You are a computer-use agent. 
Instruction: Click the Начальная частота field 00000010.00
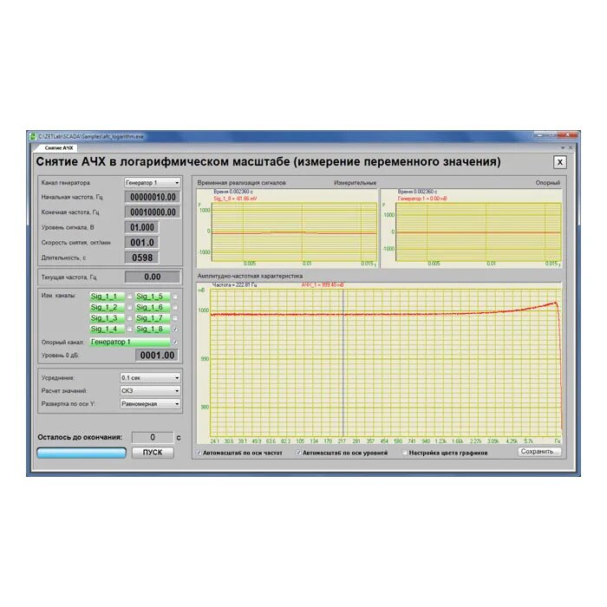(153, 197)
